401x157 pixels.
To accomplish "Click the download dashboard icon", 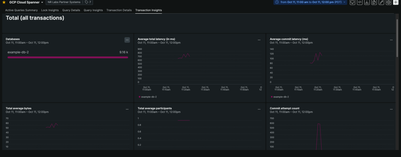I will coord(367,2).
